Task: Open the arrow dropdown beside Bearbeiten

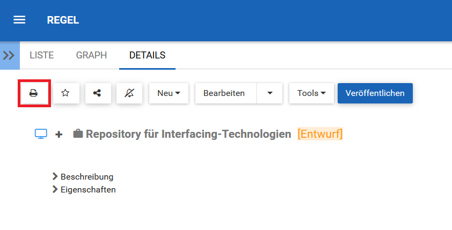Action: click(x=270, y=93)
